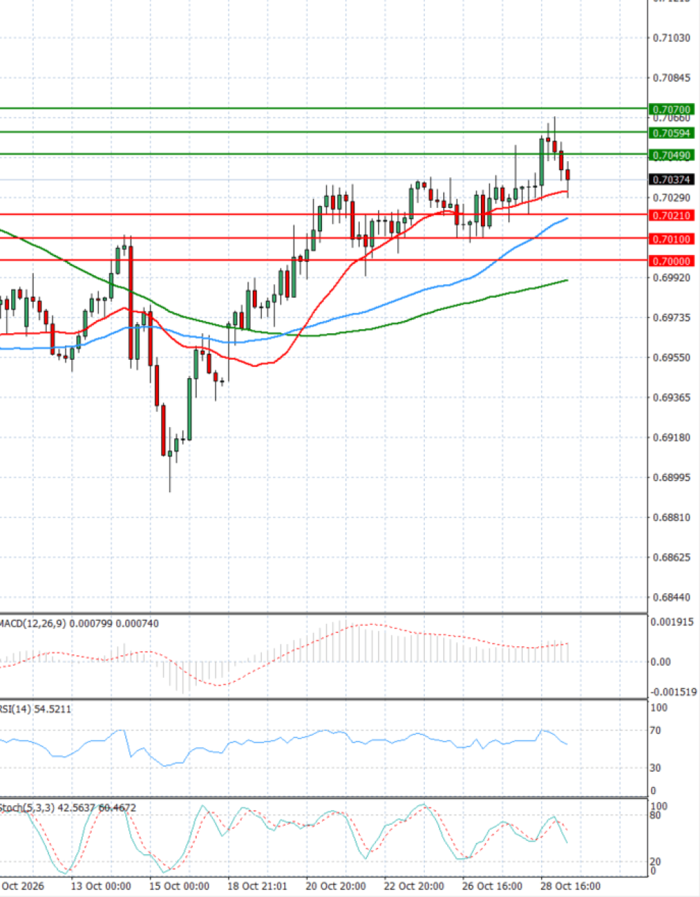Click the 0.69365 value on price axis
The width and height of the screenshot is (700, 897).
(x=671, y=398)
